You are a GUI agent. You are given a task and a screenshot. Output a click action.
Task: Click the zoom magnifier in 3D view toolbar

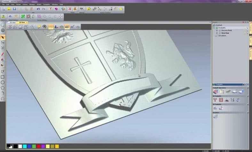point(33,27)
